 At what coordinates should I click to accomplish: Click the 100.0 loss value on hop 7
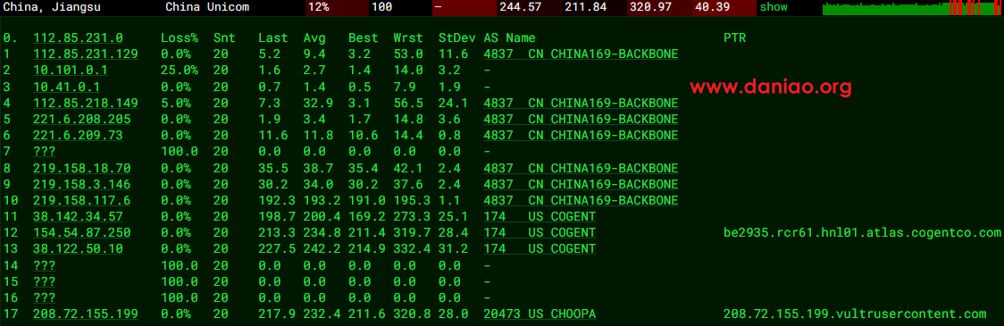[180, 152]
